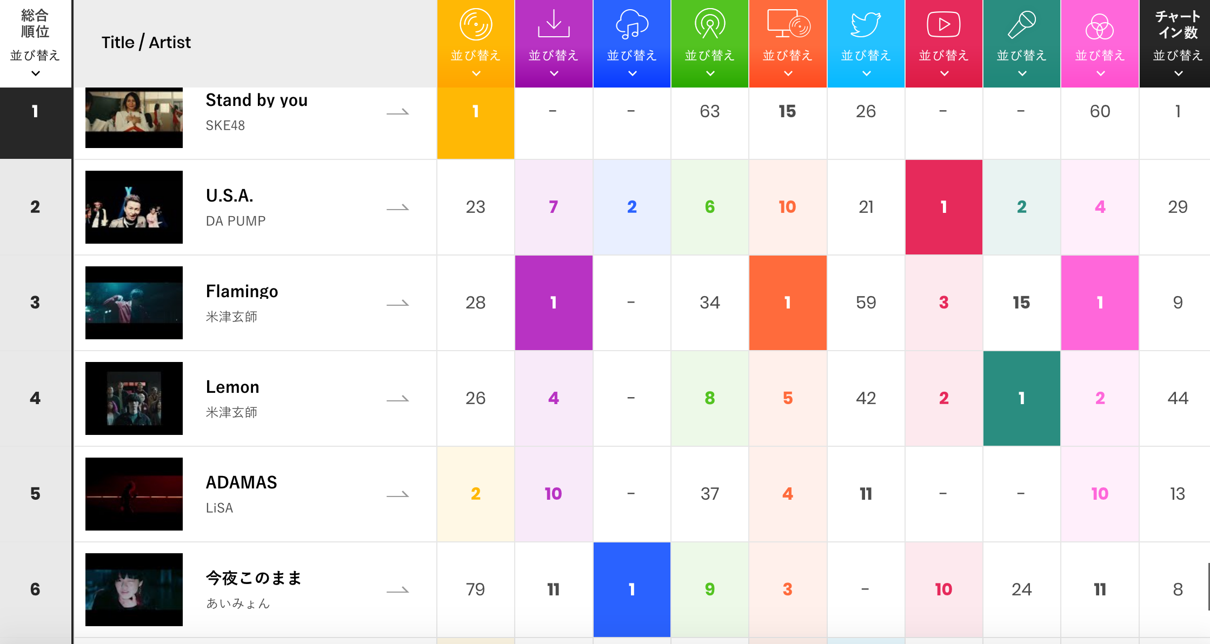This screenshot has width=1210, height=644.
Task: Click the radio broadcast antenna icon
Action: pyautogui.click(x=710, y=25)
